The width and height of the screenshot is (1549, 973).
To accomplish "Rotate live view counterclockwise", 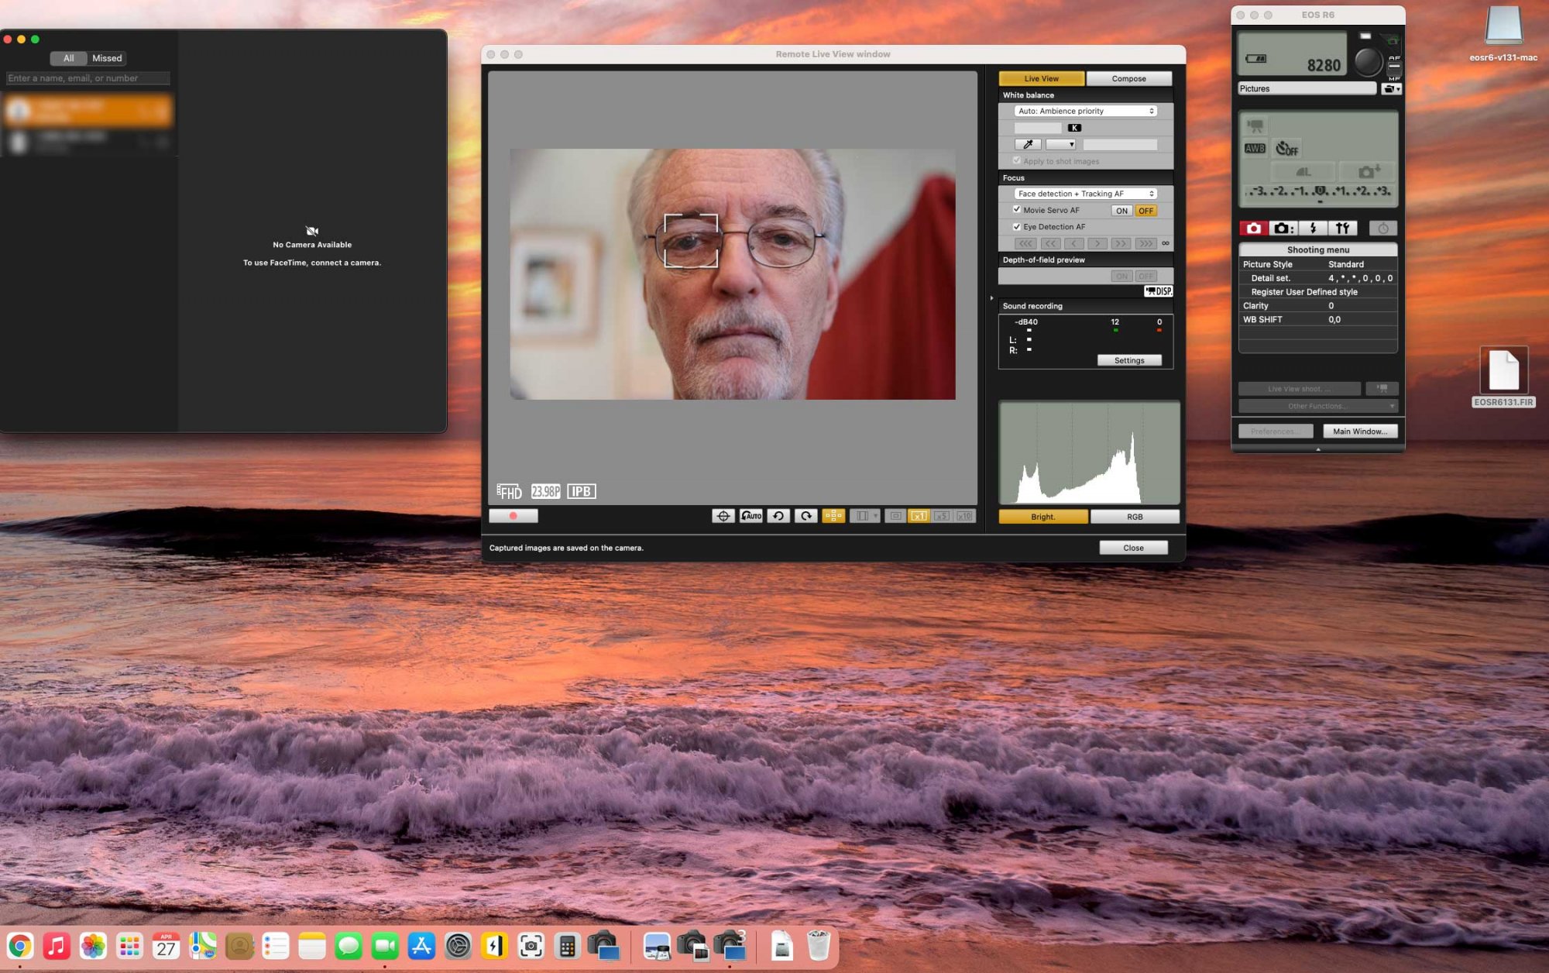I will coord(778,516).
